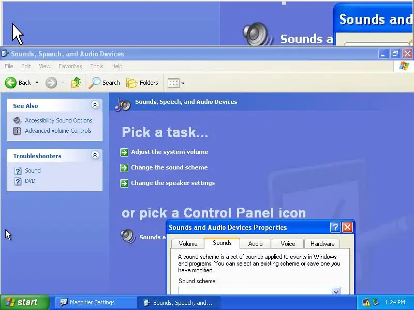Click the Properties dialog help question button
This screenshot has width=414, height=310.
pos(335,227)
